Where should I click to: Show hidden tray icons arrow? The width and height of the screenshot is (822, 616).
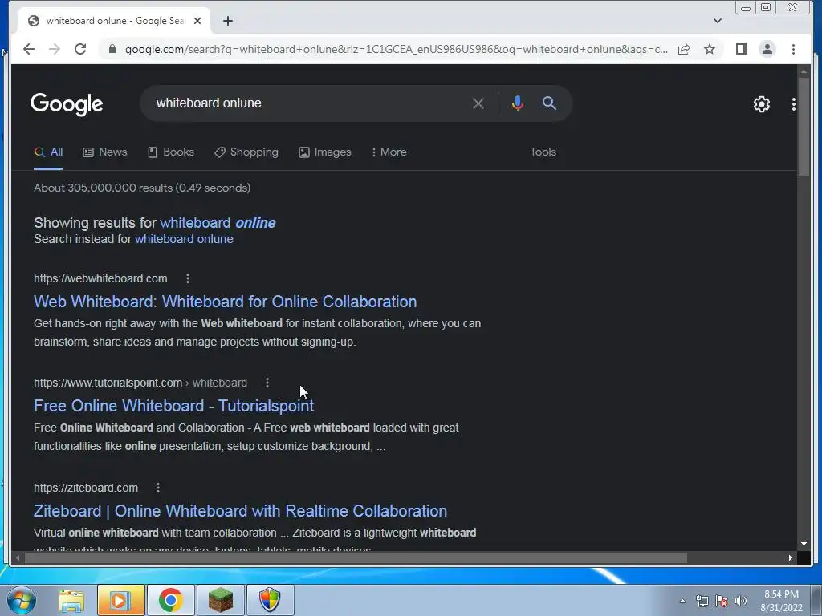pyautogui.click(x=682, y=601)
